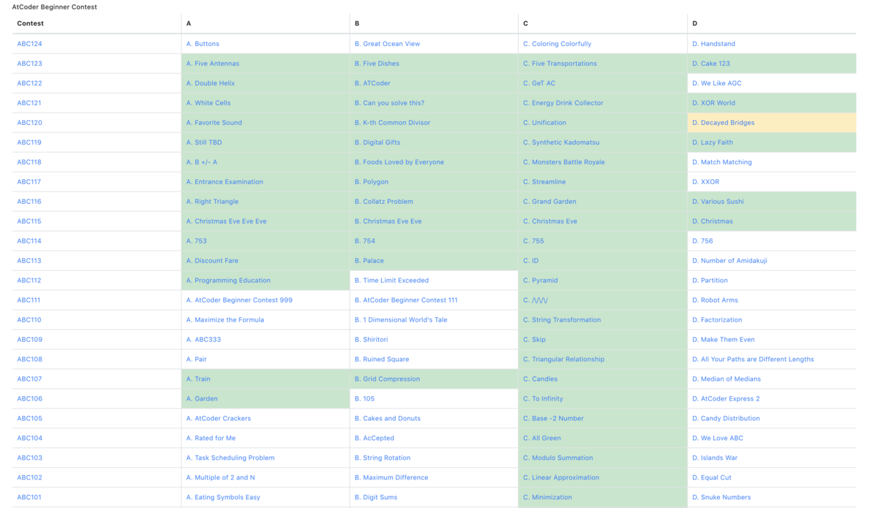Open problem C. Synthetic Kadomatsu
The width and height of the screenshot is (878, 508).
click(560, 143)
